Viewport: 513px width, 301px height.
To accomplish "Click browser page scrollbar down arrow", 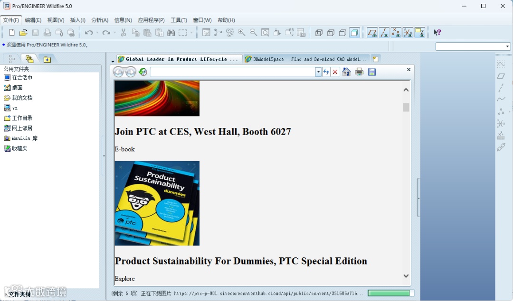I will point(406,276).
